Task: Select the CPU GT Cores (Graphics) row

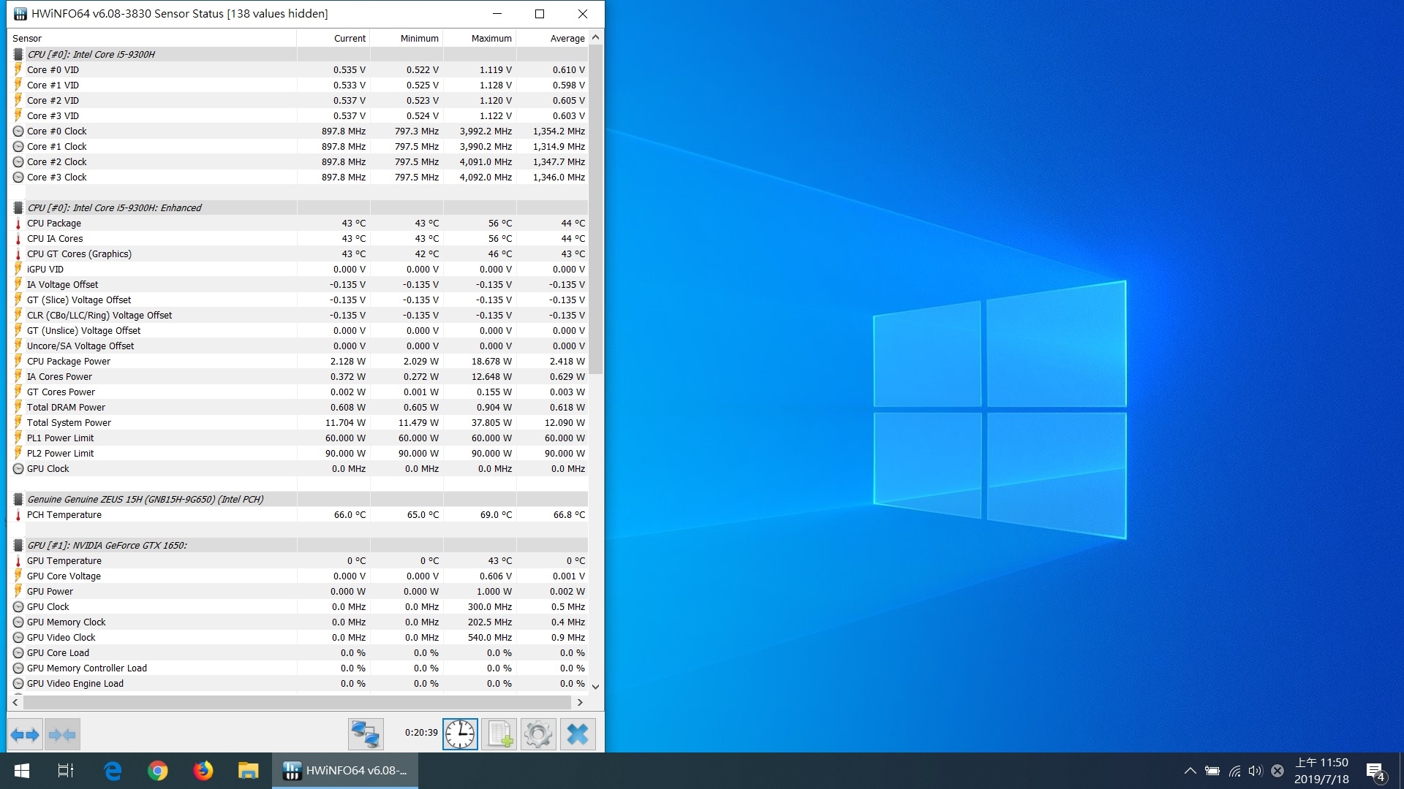Action: coord(298,254)
